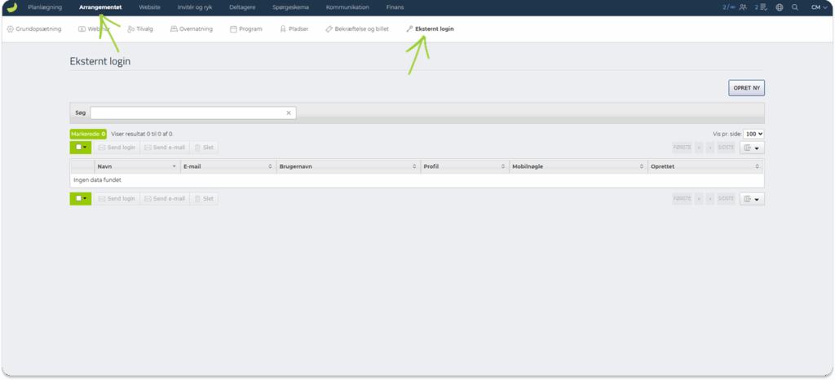Click the OPRET NY button
Viewport: 835px width, 380px height.
[x=746, y=88]
